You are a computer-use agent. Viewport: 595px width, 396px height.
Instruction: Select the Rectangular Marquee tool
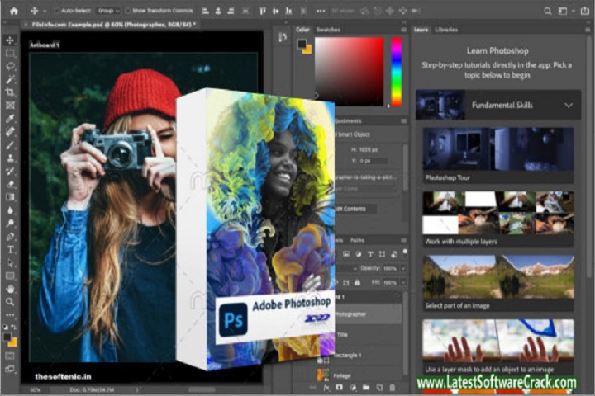10,53
